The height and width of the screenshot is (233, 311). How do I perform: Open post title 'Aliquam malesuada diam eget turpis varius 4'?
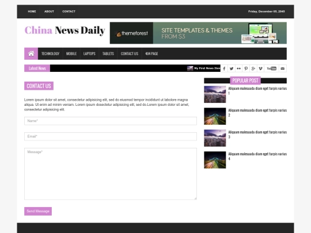[257, 156]
